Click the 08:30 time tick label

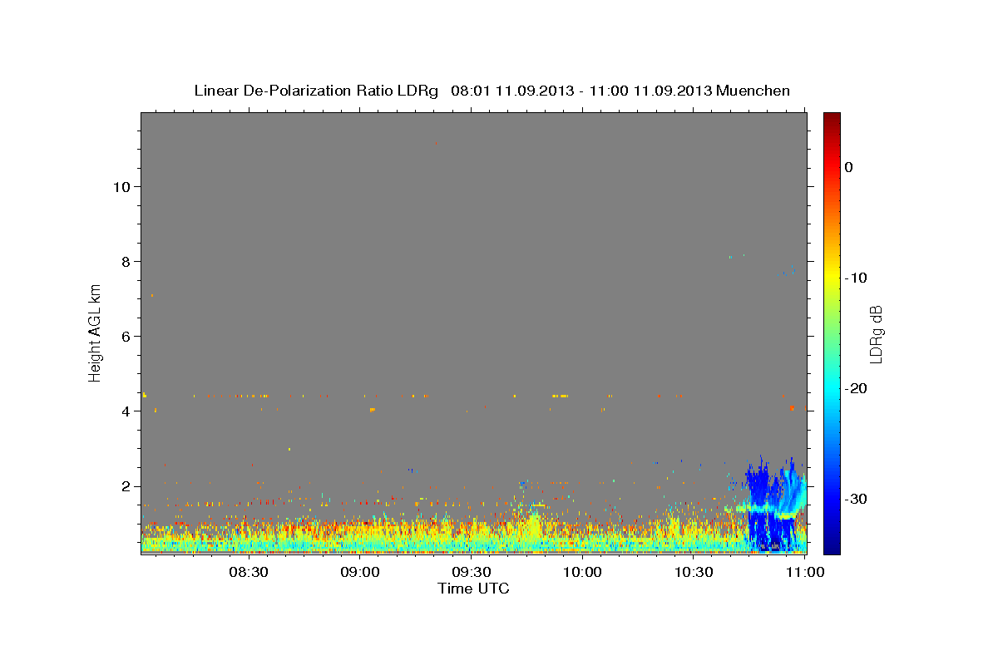coord(249,572)
